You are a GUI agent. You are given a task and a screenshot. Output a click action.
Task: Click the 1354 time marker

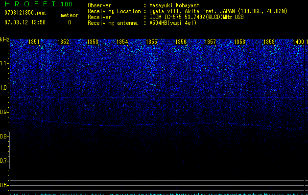coord(122,42)
